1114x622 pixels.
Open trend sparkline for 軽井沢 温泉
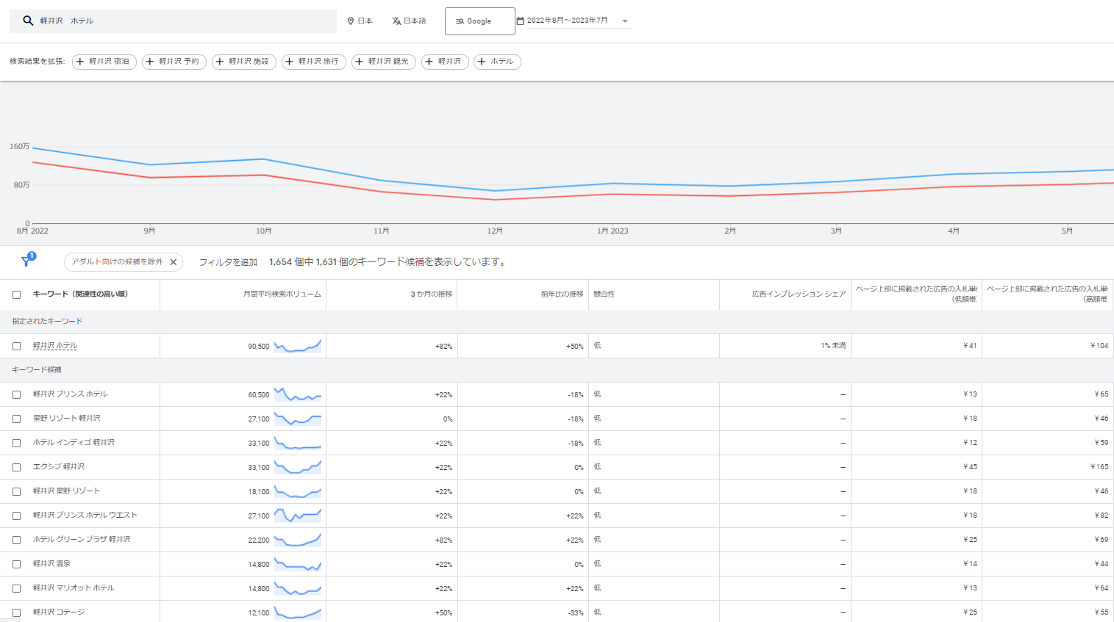pyautogui.click(x=298, y=564)
